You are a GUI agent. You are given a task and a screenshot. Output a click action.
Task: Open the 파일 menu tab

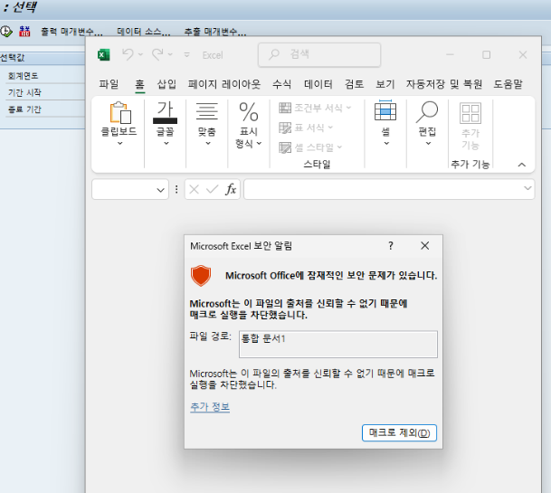[109, 84]
